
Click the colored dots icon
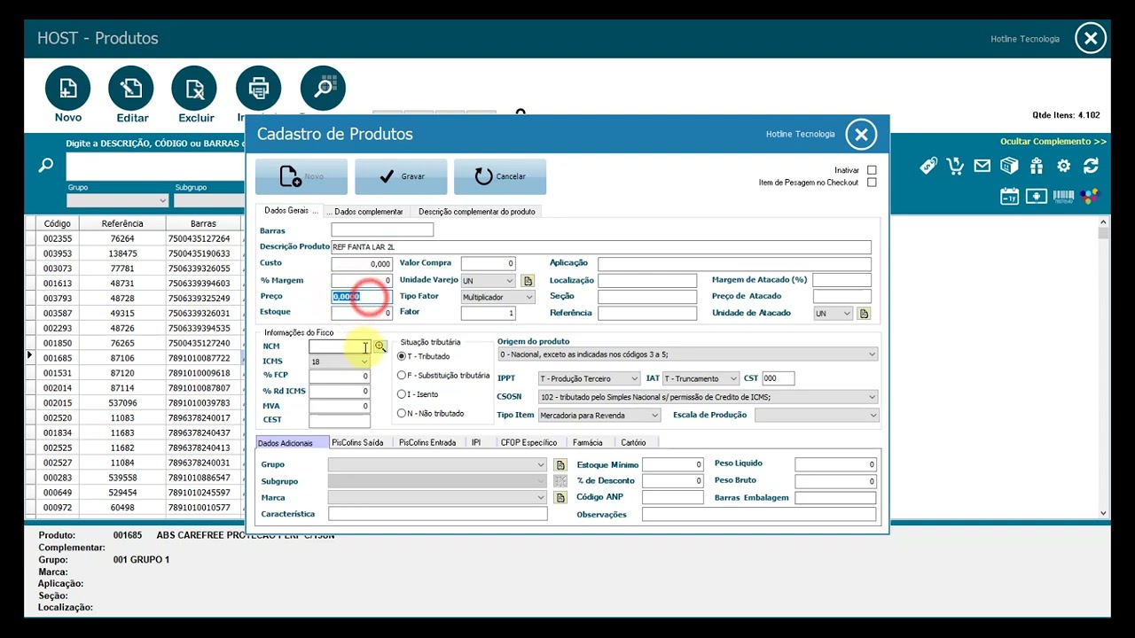1090,196
